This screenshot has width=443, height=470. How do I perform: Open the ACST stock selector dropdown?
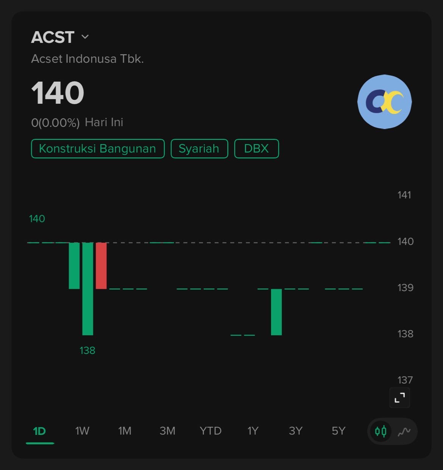point(85,37)
